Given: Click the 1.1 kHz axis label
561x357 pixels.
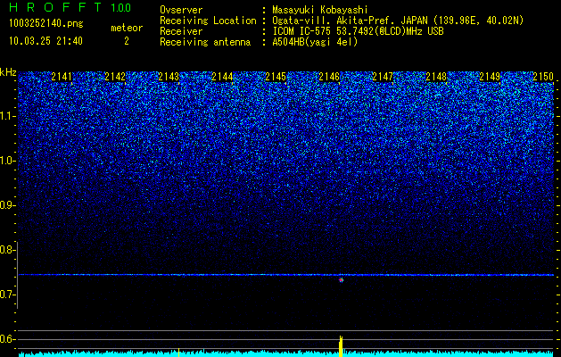Looking at the screenshot, I should pyautogui.click(x=8, y=116).
